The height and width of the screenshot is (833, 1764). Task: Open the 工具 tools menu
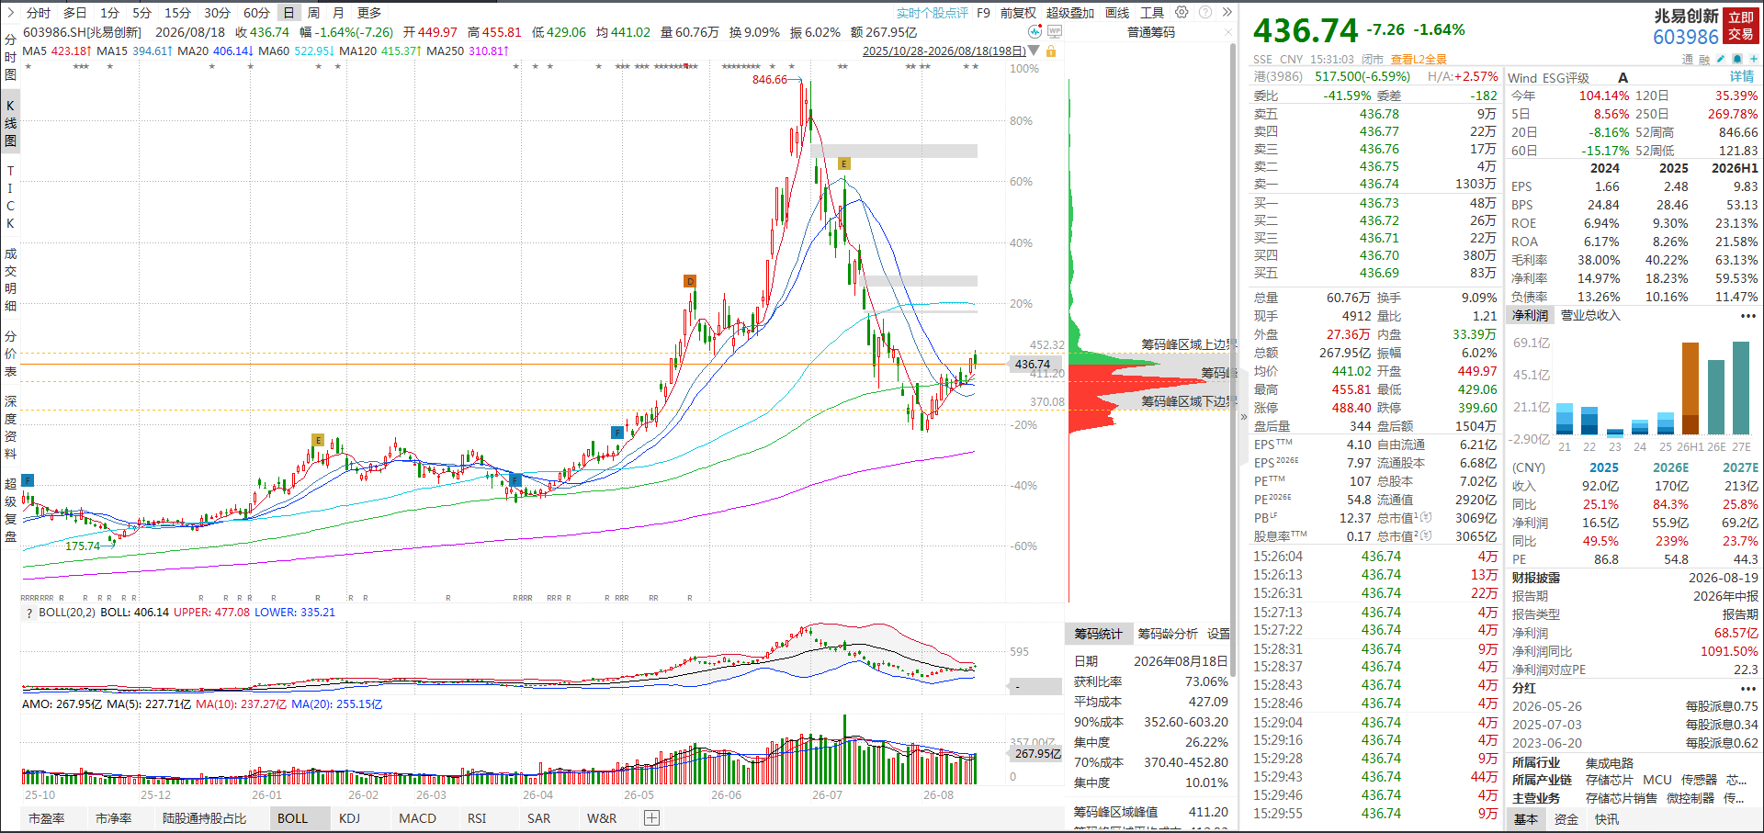(x=1152, y=13)
